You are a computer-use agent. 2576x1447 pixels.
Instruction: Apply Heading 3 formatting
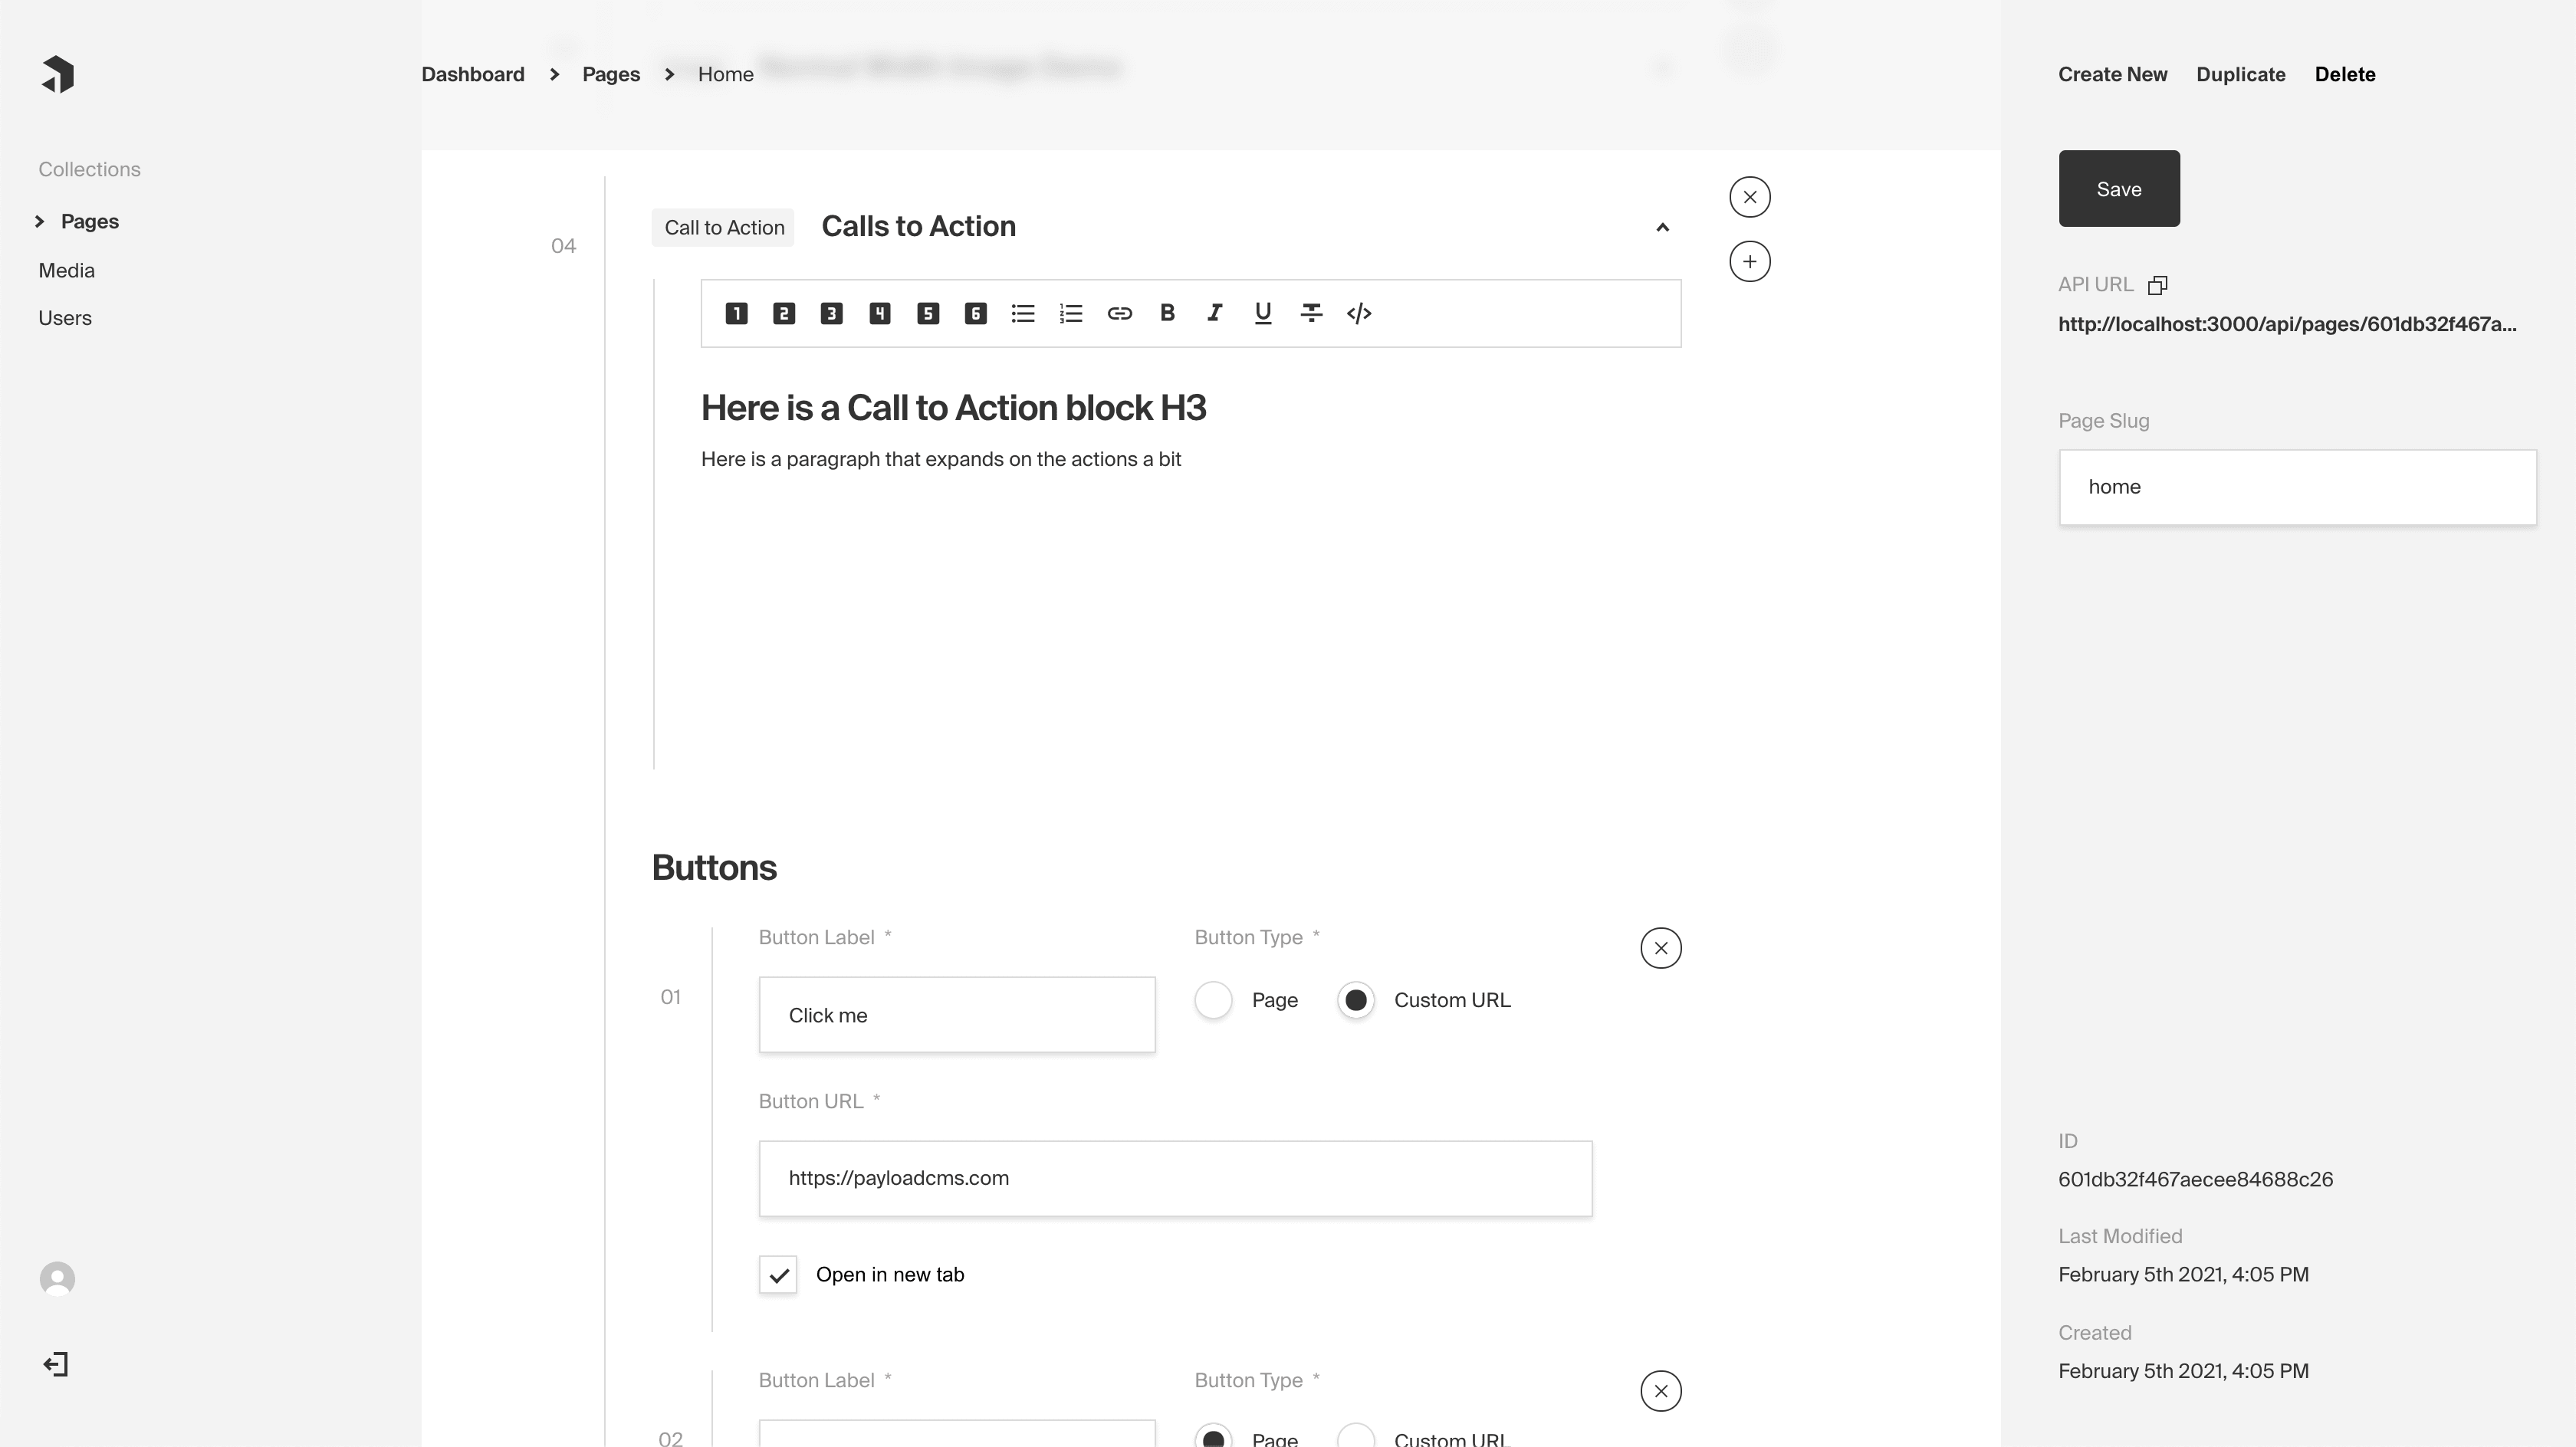pos(831,314)
